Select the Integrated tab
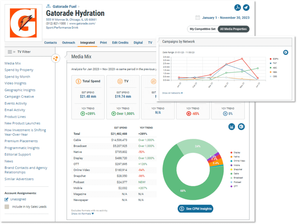 point(87,43)
